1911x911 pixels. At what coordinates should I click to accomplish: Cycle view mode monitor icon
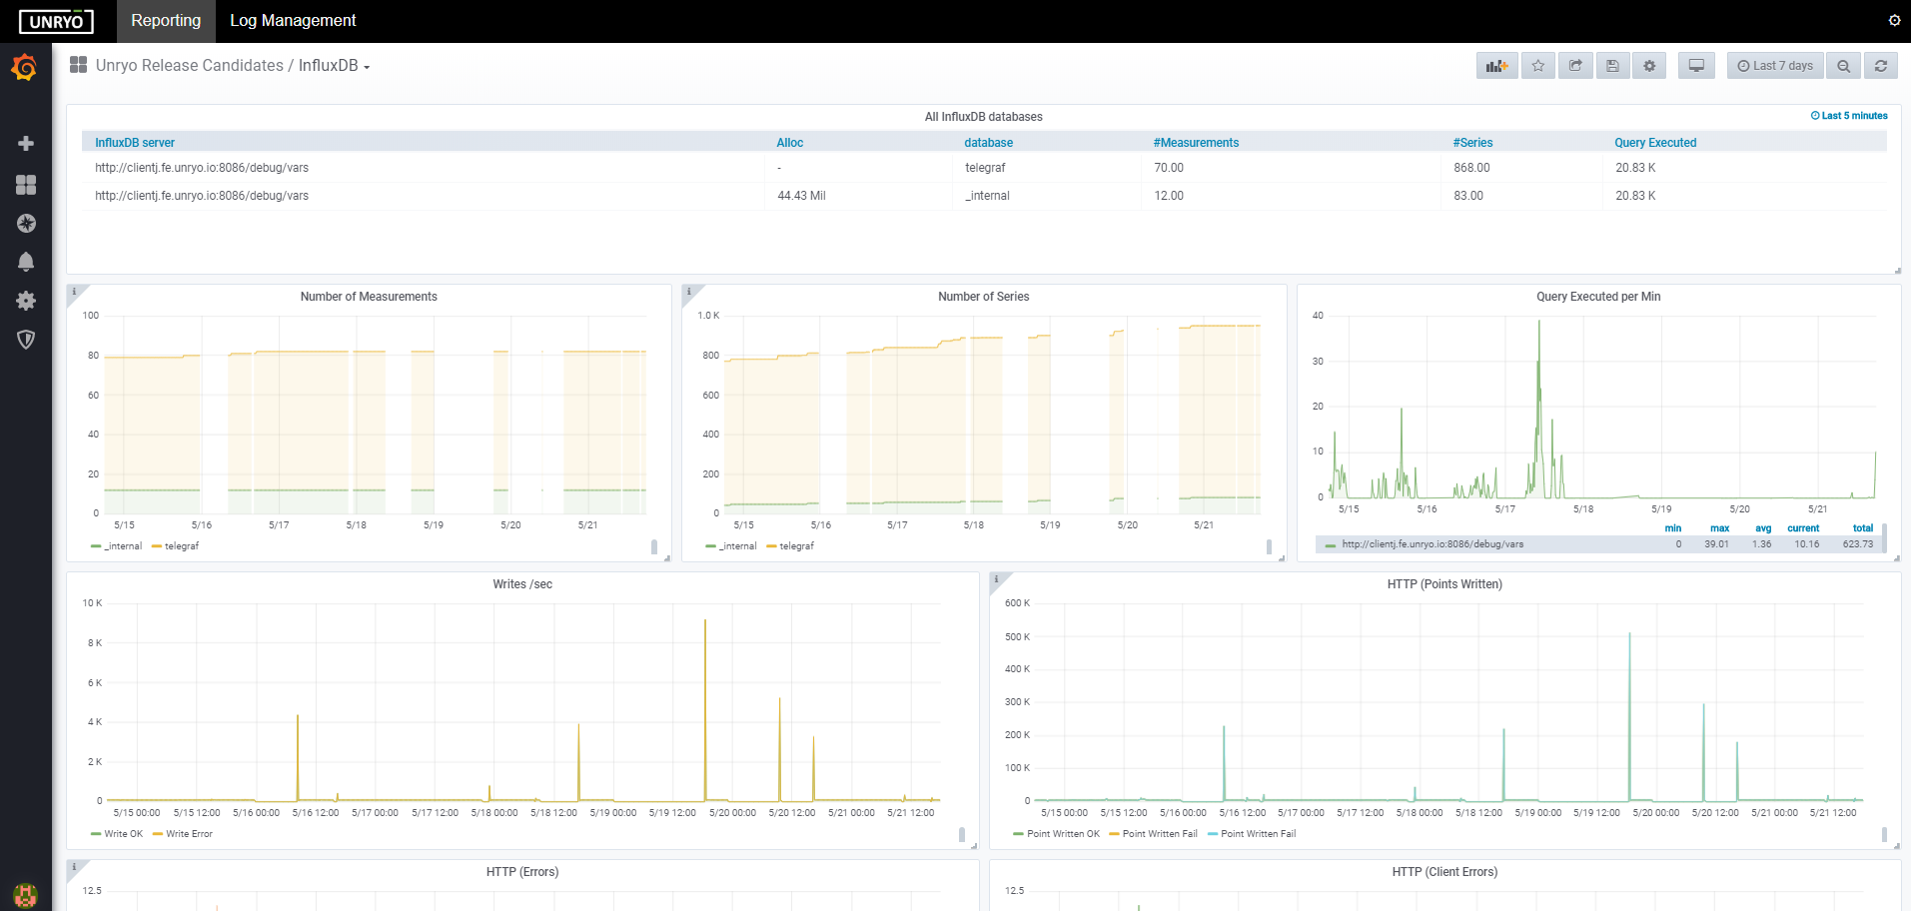[x=1696, y=66]
